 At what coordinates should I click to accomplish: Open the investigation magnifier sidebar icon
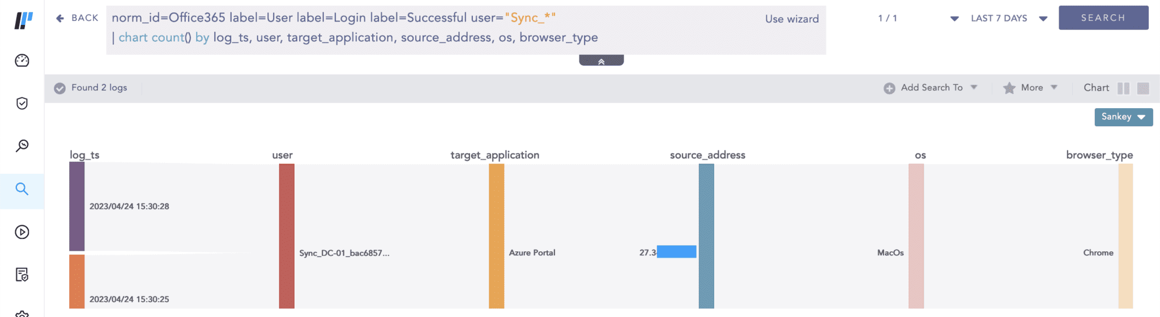coord(22,146)
